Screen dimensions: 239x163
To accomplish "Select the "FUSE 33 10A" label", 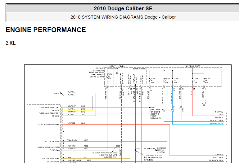I will click(x=110, y=76).
